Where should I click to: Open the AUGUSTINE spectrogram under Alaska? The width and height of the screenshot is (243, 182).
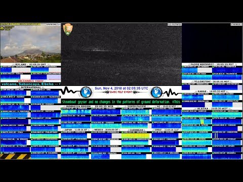pos(227,135)
